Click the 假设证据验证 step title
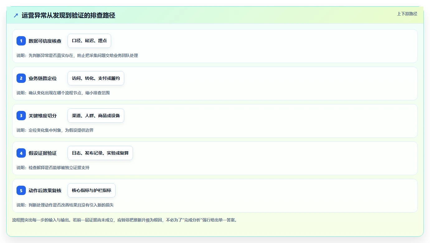Image resolution: width=430 pixels, height=243 pixels. (x=43, y=153)
